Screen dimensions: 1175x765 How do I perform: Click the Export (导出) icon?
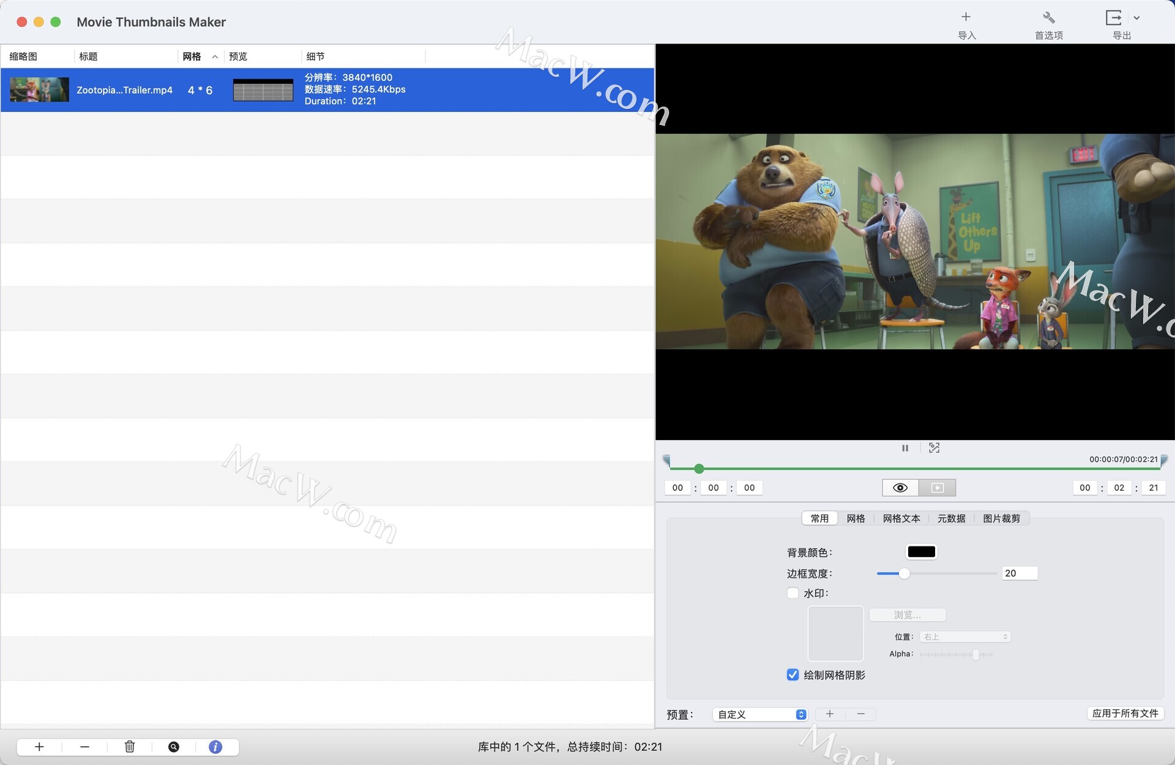point(1114,17)
